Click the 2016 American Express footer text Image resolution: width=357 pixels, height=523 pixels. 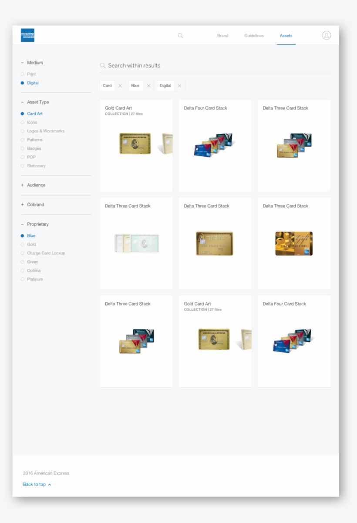point(46,473)
